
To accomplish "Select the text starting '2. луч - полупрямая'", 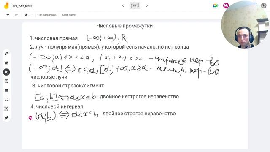I will [x=109, y=47].
